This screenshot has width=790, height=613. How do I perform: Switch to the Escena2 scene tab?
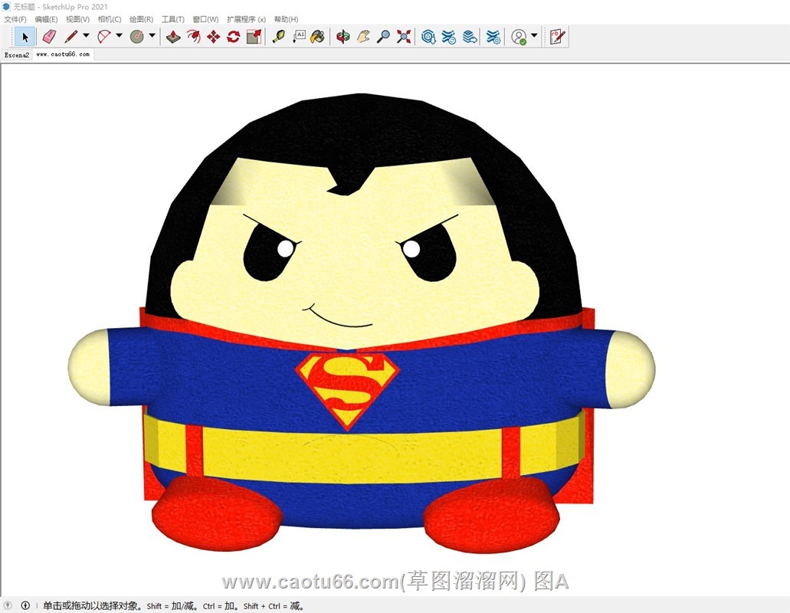coord(17,55)
